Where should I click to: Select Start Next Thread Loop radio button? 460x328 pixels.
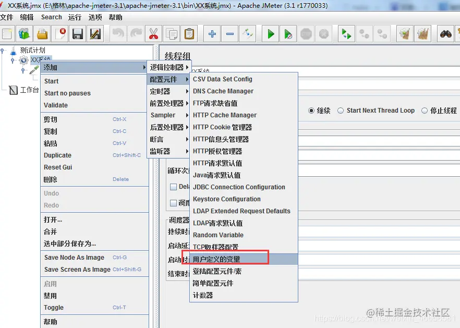[x=340, y=111]
